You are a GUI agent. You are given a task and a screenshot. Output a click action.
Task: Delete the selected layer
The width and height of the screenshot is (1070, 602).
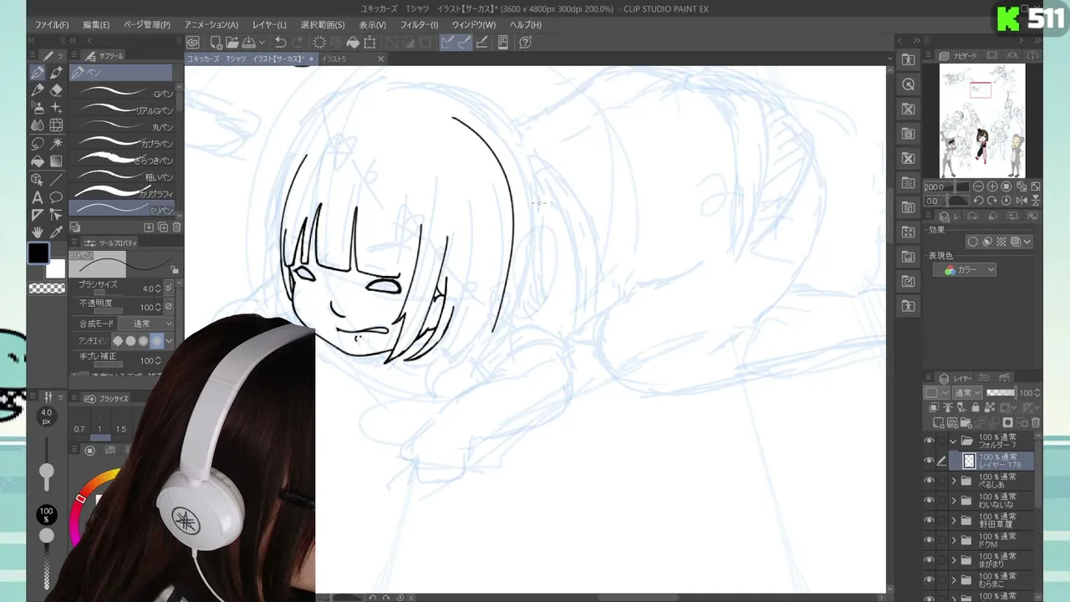[1036, 423]
